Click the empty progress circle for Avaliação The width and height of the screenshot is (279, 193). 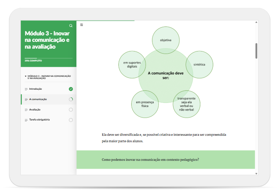(71, 110)
